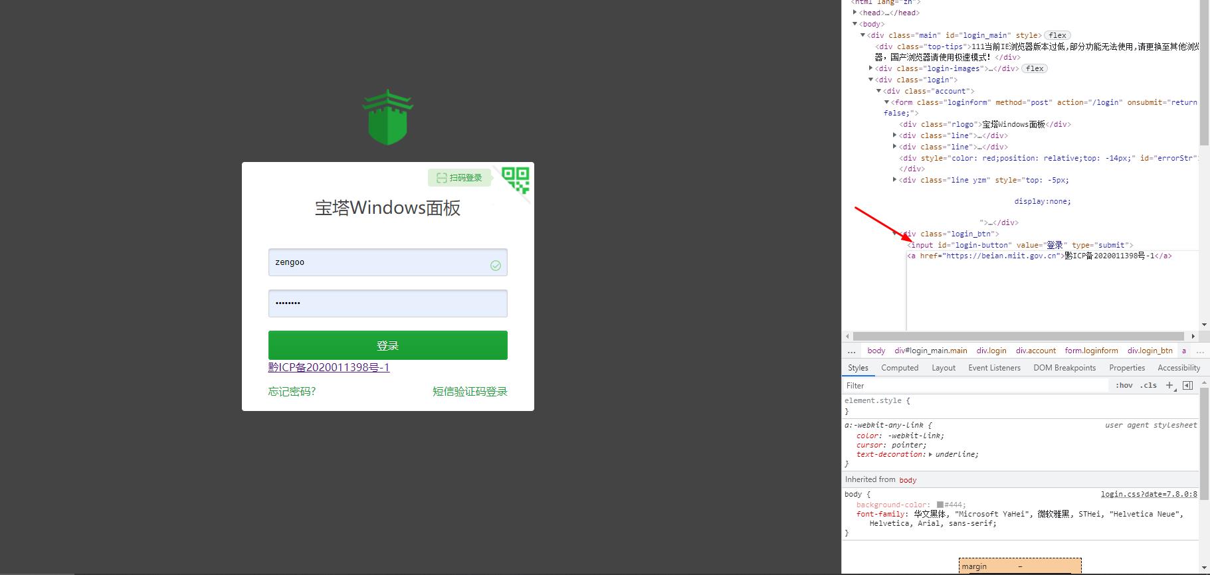This screenshot has height=575, width=1210.
Task: Toggle the :hov element state panel
Action: [1124, 385]
